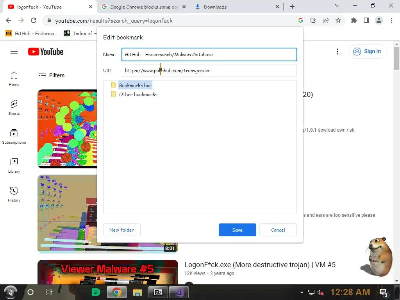Open Task View on taskbar

coord(49,292)
